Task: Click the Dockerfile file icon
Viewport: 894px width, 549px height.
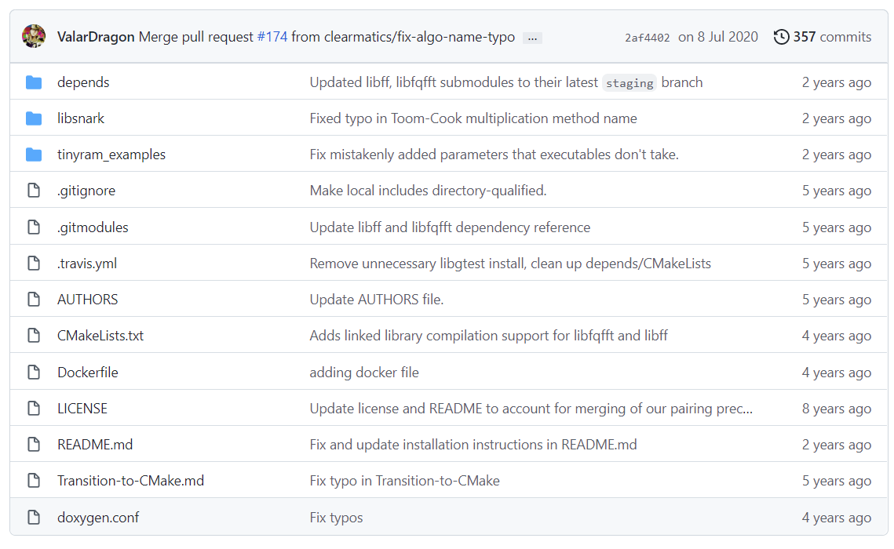Action: click(x=34, y=372)
